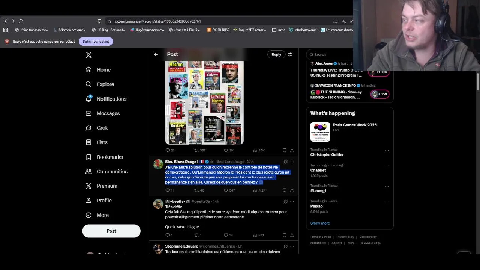Click reply icon with 22 replies
The image size is (480, 270).
[x=168, y=150]
